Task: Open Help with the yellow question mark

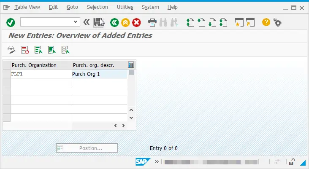Action: (x=266, y=22)
